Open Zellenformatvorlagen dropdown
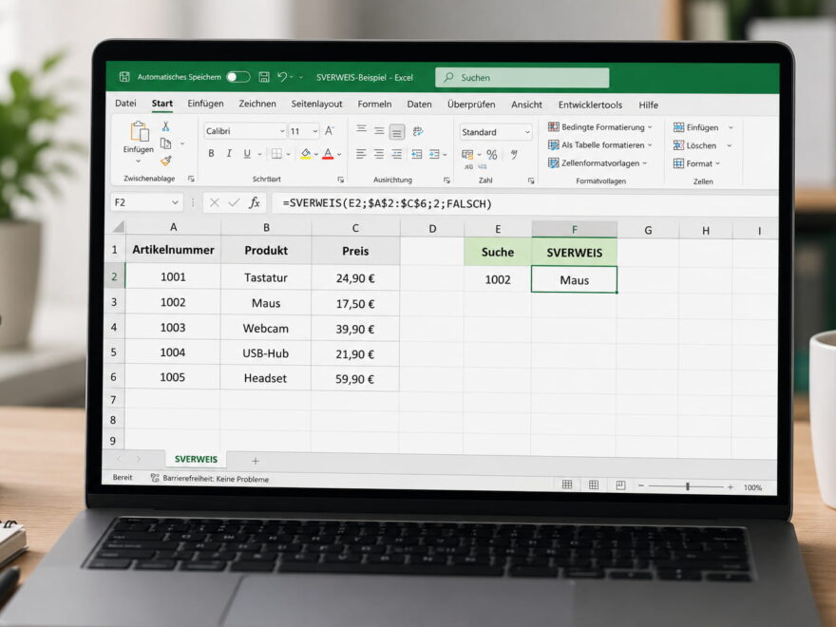The image size is (836, 627). click(598, 162)
